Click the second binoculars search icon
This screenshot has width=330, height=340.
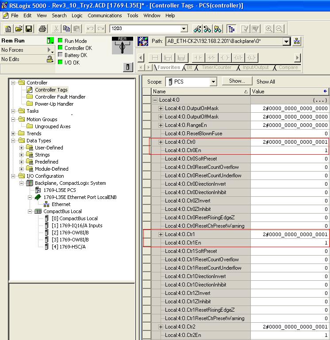pyautogui.click(x=207, y=29)
